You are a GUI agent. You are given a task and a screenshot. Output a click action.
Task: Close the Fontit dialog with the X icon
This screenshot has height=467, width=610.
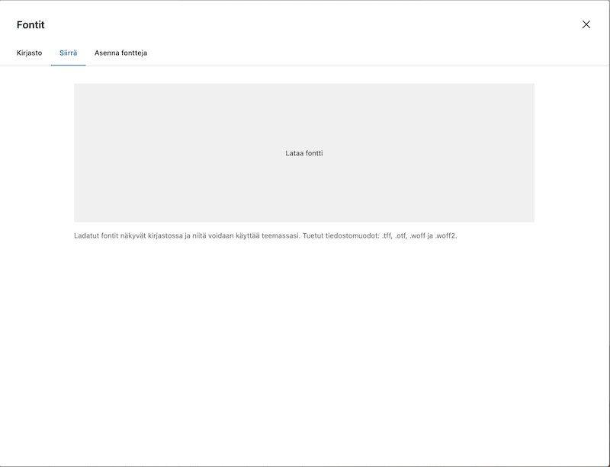(x=586, y=24)
